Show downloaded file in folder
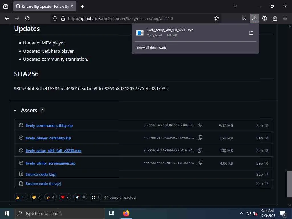This screenshot has height=219, width=292. pyautogui.click(x=251, y=33)
